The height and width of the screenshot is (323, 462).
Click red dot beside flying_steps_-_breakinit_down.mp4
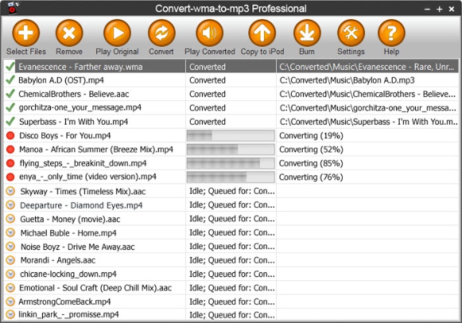point(10,163)
